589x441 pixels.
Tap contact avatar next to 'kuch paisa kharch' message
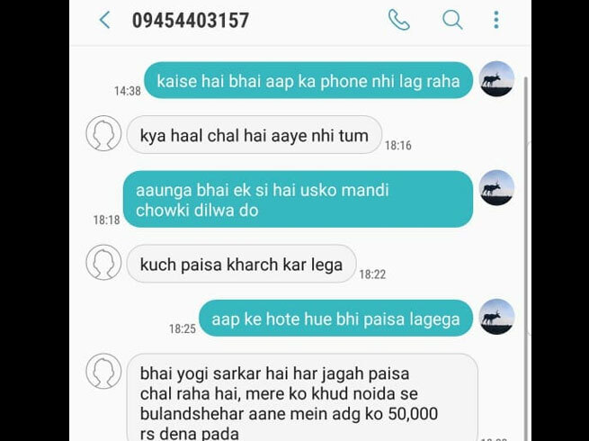click(x=103, y=263)
